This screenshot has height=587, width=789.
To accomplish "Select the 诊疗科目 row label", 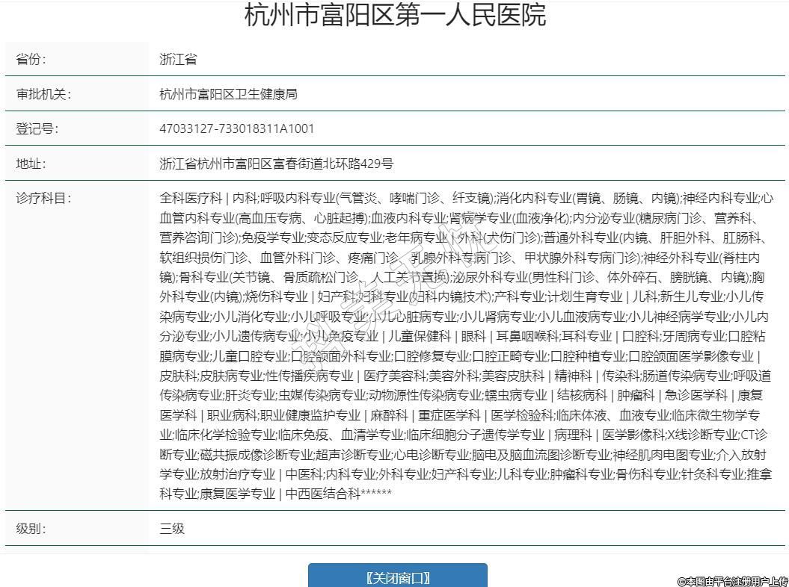I will tap(43, 199).
